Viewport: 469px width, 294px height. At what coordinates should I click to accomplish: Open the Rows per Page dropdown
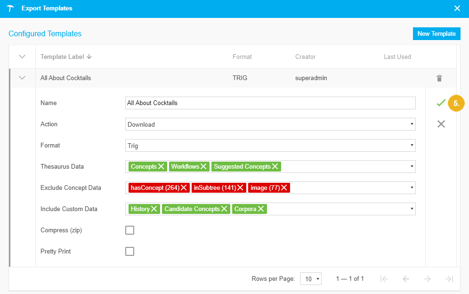(x=312, y=279)
